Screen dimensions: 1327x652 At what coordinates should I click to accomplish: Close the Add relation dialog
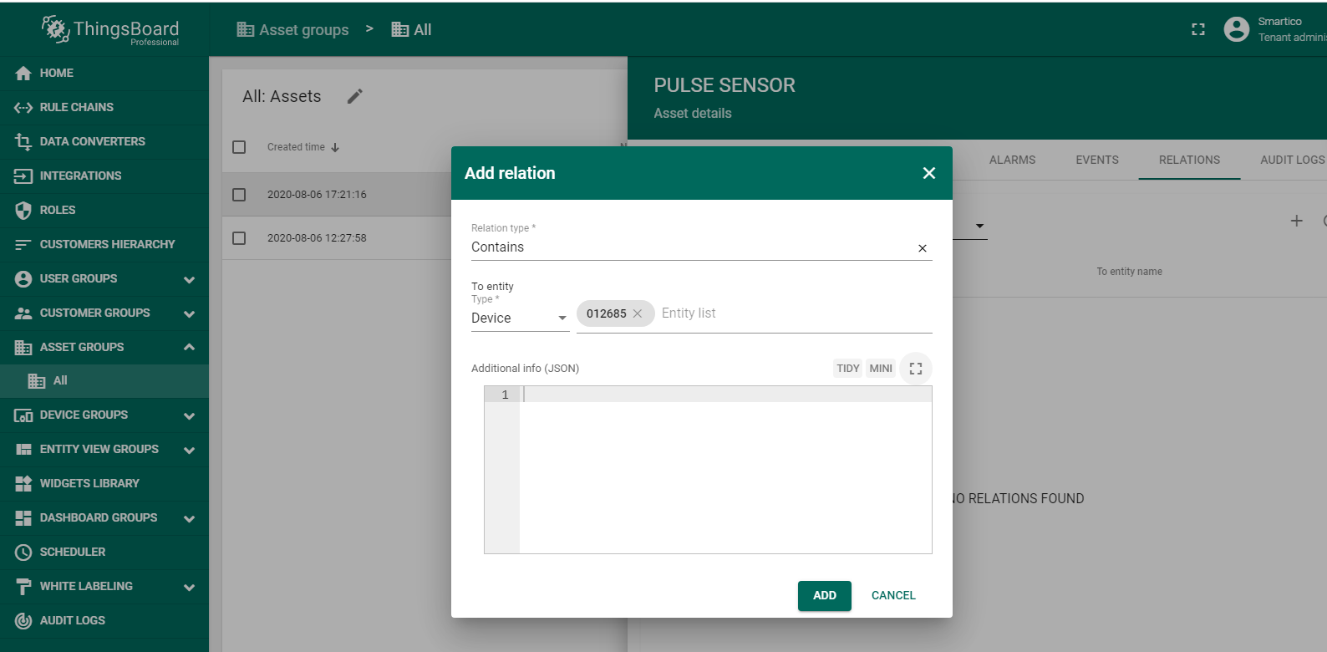point(928,173)
